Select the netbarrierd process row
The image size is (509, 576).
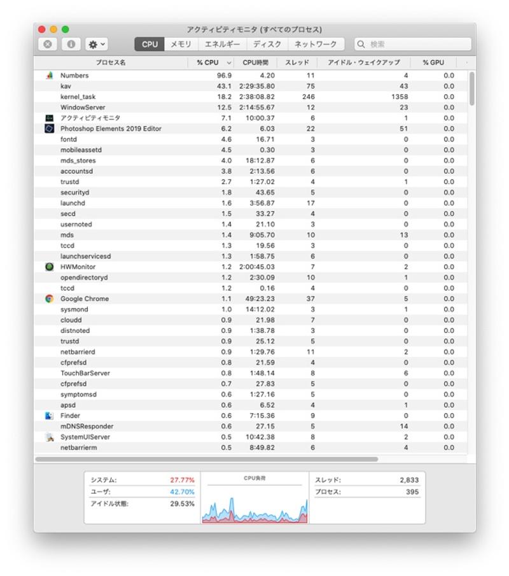pyautogui.click(x=251, y=352)
